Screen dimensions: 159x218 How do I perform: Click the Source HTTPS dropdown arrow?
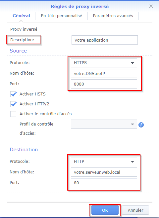coord(132,63)
